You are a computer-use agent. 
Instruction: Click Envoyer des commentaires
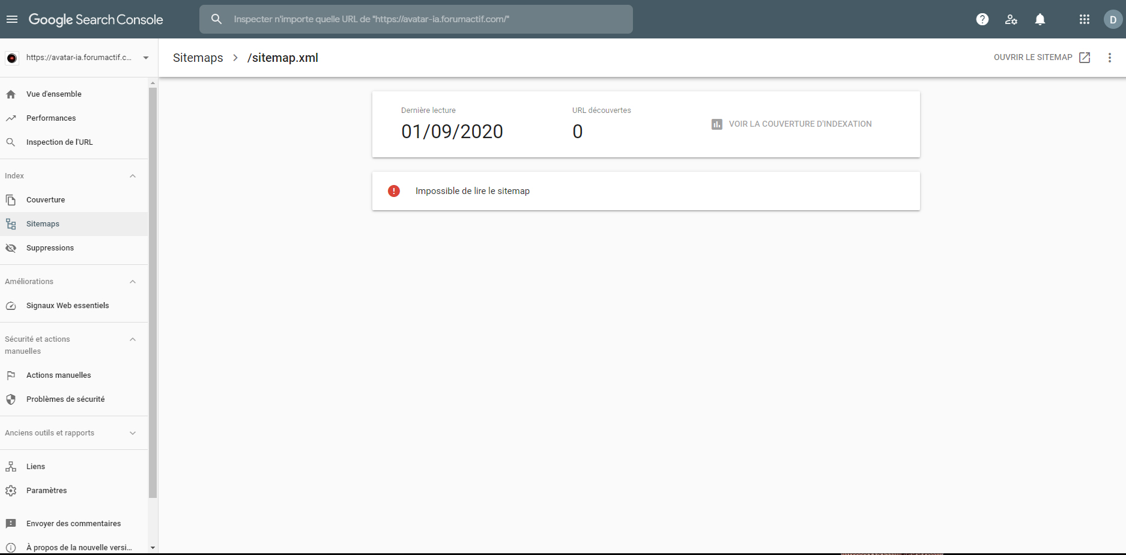coord(74,524)
